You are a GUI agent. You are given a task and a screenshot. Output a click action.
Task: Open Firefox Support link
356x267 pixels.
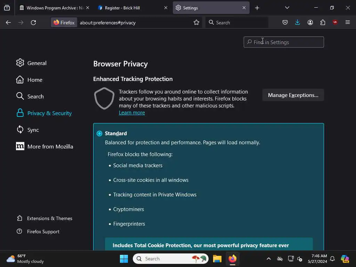(38, 231)
